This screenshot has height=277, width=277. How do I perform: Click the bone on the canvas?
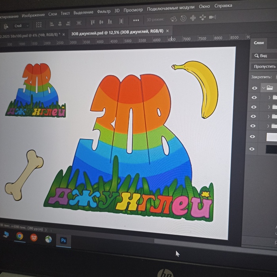point(24,175)
